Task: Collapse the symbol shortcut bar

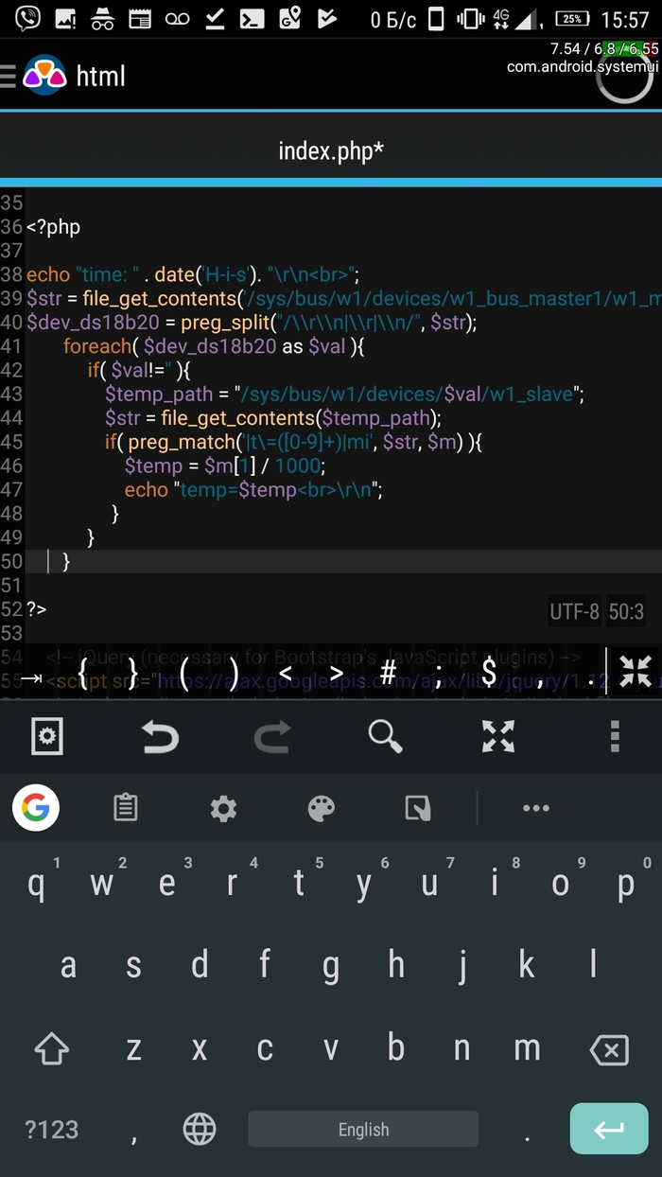Action: pyautogui.click(x=636, y=672)
